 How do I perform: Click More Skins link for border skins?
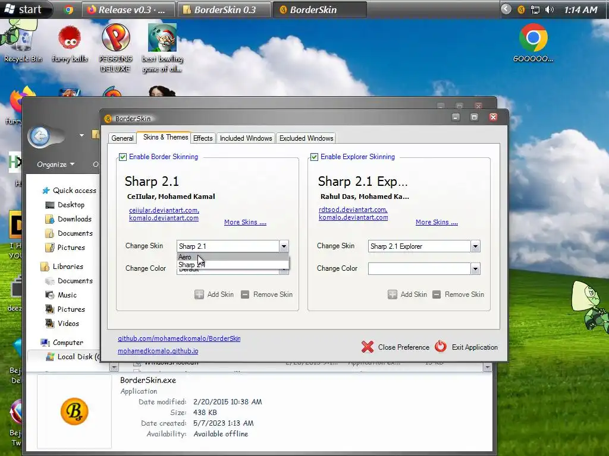pos(245,222)
